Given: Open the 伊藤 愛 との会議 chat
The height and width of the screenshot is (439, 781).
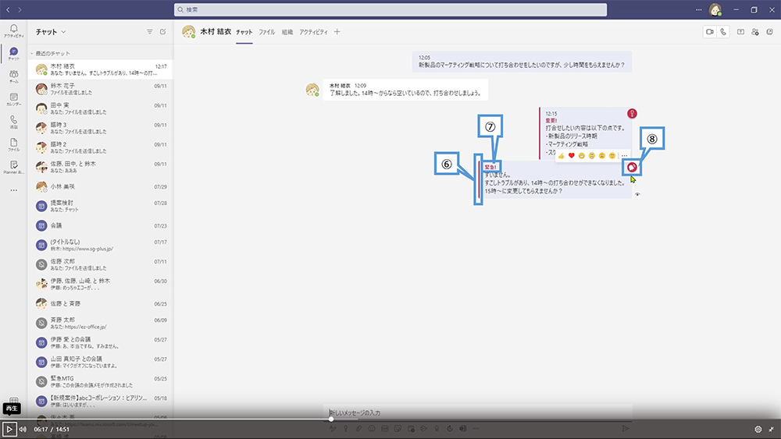Looking at the screenshot, I should coord(101,342).
